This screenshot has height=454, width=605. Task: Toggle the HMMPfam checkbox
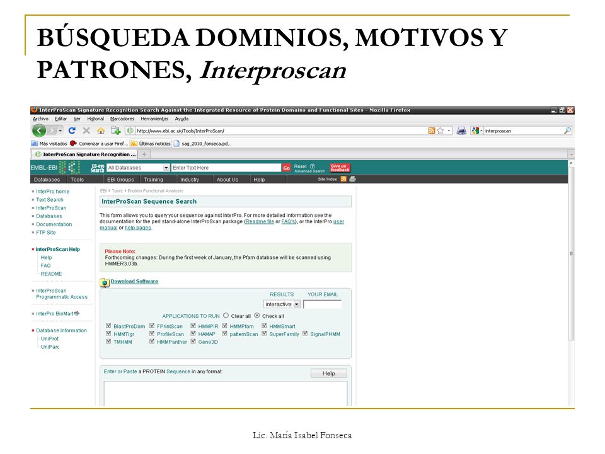[224, 326]
